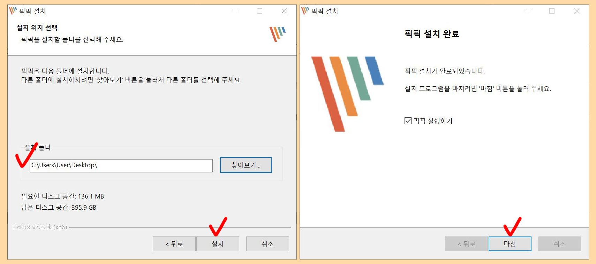This screenshot has width=596, height=264.
Task: Click the disabled 뒤로 button in the completion window
Action: (x=466, y=244)
